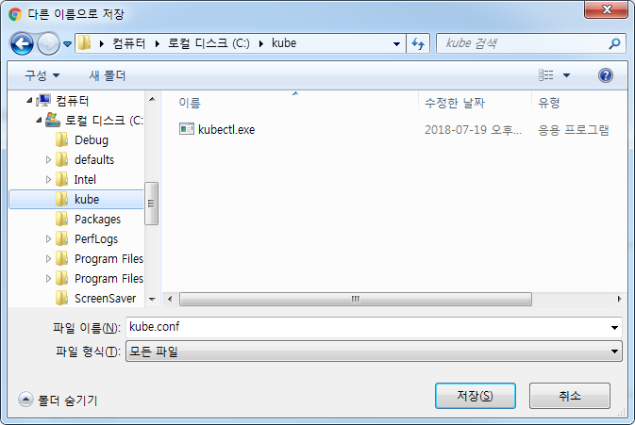The width and height of the screenshot is (635, 425).
Task: Collapse the 컴퓨터 tree node
Action: [29, 100]
